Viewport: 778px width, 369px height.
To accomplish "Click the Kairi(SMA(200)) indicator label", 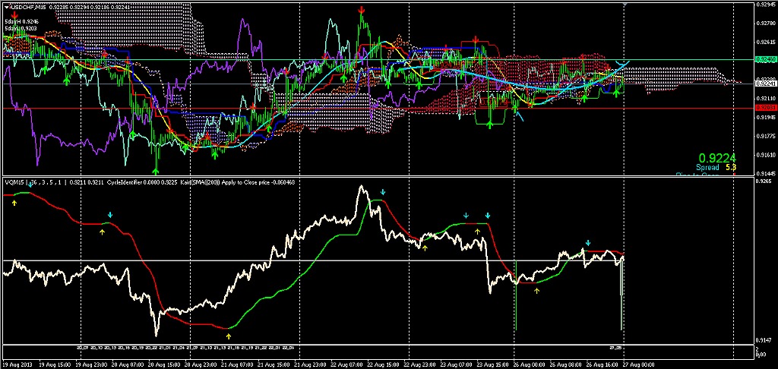I will (x=199, y=182).
